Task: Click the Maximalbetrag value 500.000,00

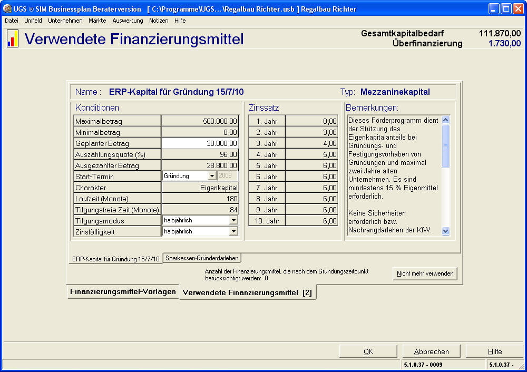Action: pyautogui.click(x=200, y=121)
